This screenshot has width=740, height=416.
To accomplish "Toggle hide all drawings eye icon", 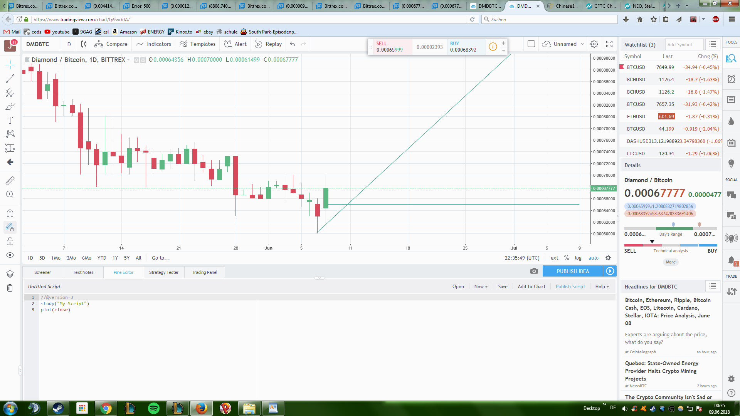I will click(x=10, y=255).
